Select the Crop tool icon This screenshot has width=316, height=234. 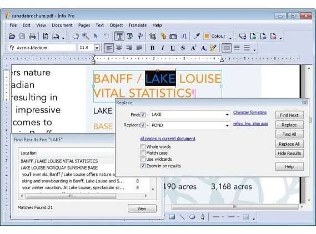[153, 37]
